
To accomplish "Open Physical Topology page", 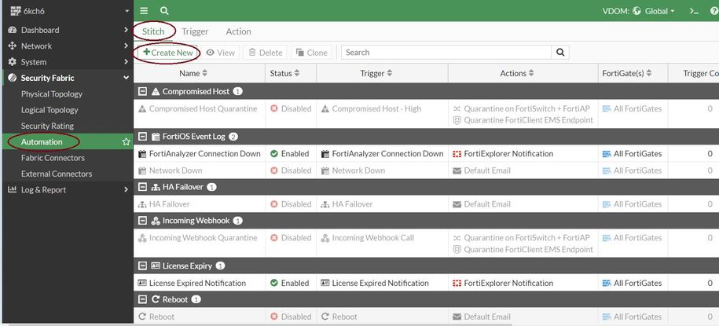I will 52,94.
